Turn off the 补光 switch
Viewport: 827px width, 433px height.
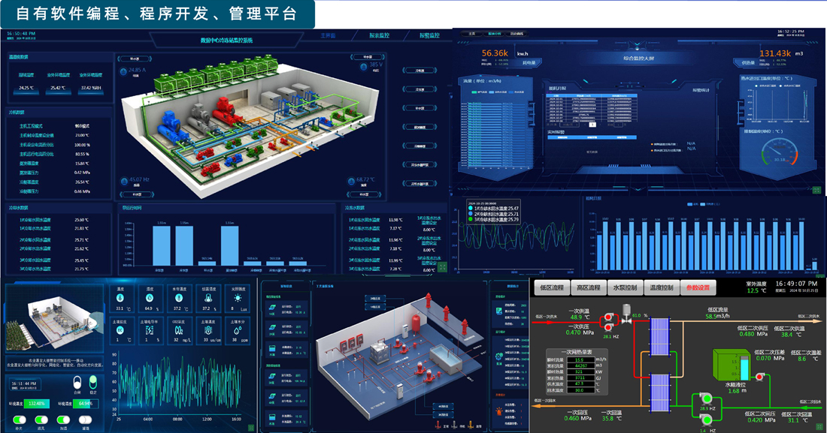[19, 419]
